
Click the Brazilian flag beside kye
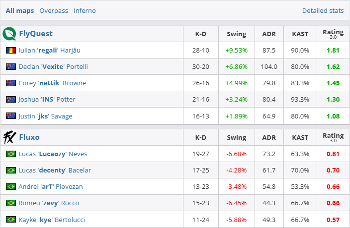[11, 219]
